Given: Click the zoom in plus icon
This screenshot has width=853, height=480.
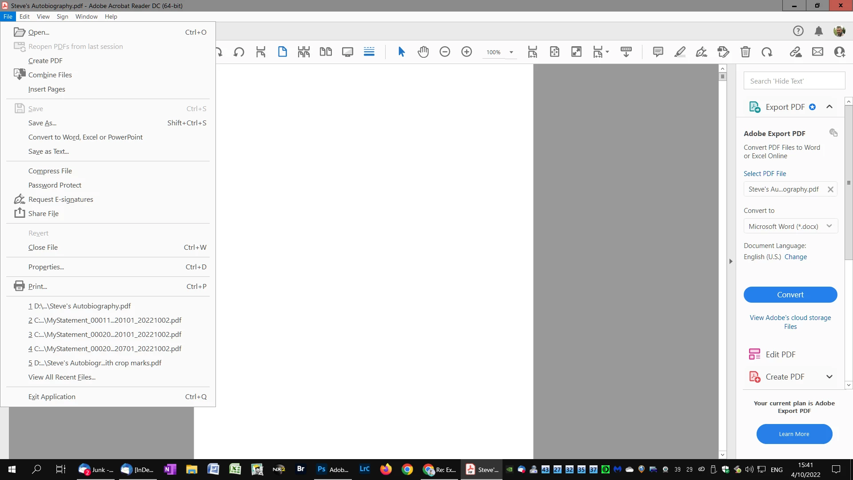Looking at the screenshot, I should tap(466, 52).
